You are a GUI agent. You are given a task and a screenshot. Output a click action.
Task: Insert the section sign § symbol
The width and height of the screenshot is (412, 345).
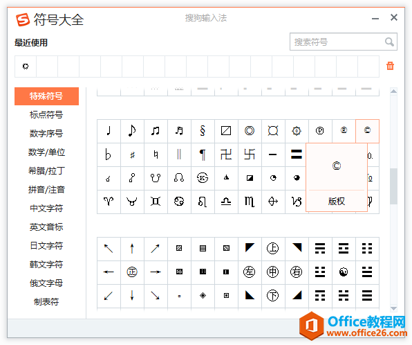(x=203, y=131)
